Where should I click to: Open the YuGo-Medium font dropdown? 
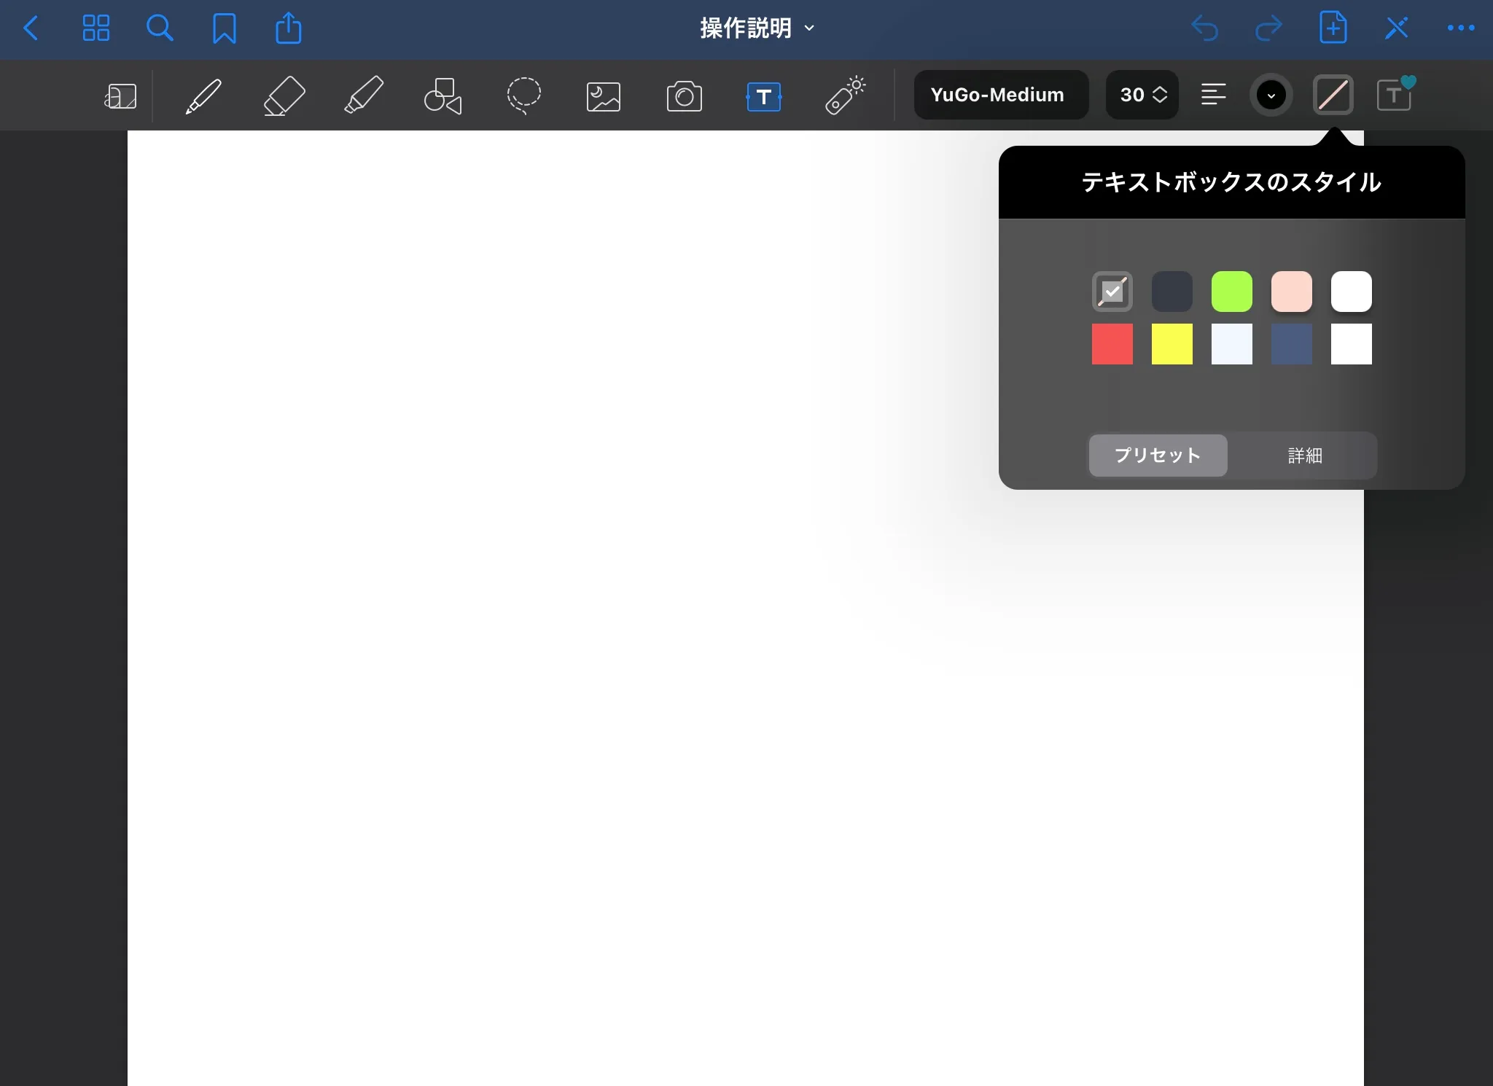(x=1000, y=95)
